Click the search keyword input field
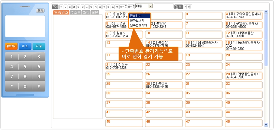 point(164,6)
